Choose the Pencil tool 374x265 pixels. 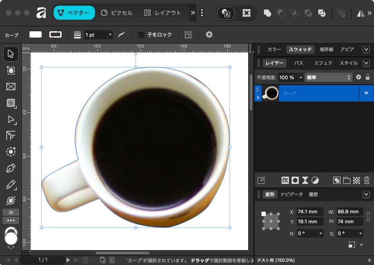click(x=11, y=184)
